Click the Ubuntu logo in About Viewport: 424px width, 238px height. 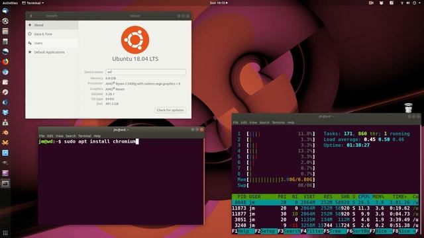click(135, 40)
